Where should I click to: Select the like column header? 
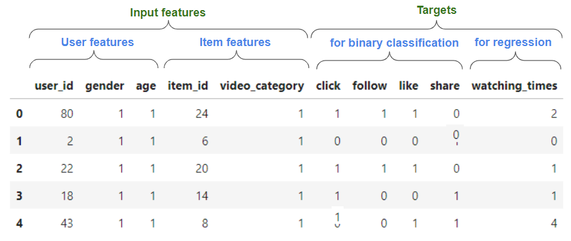[x=409, y=86]
